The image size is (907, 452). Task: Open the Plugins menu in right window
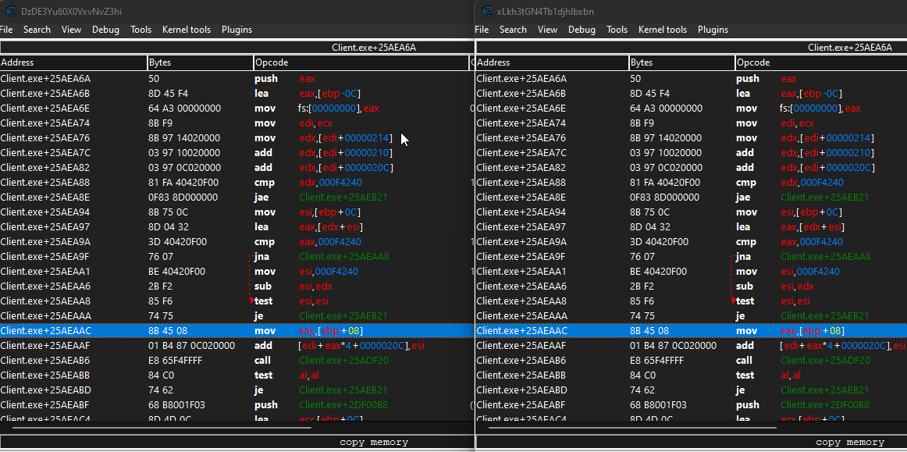pos(713,29)
